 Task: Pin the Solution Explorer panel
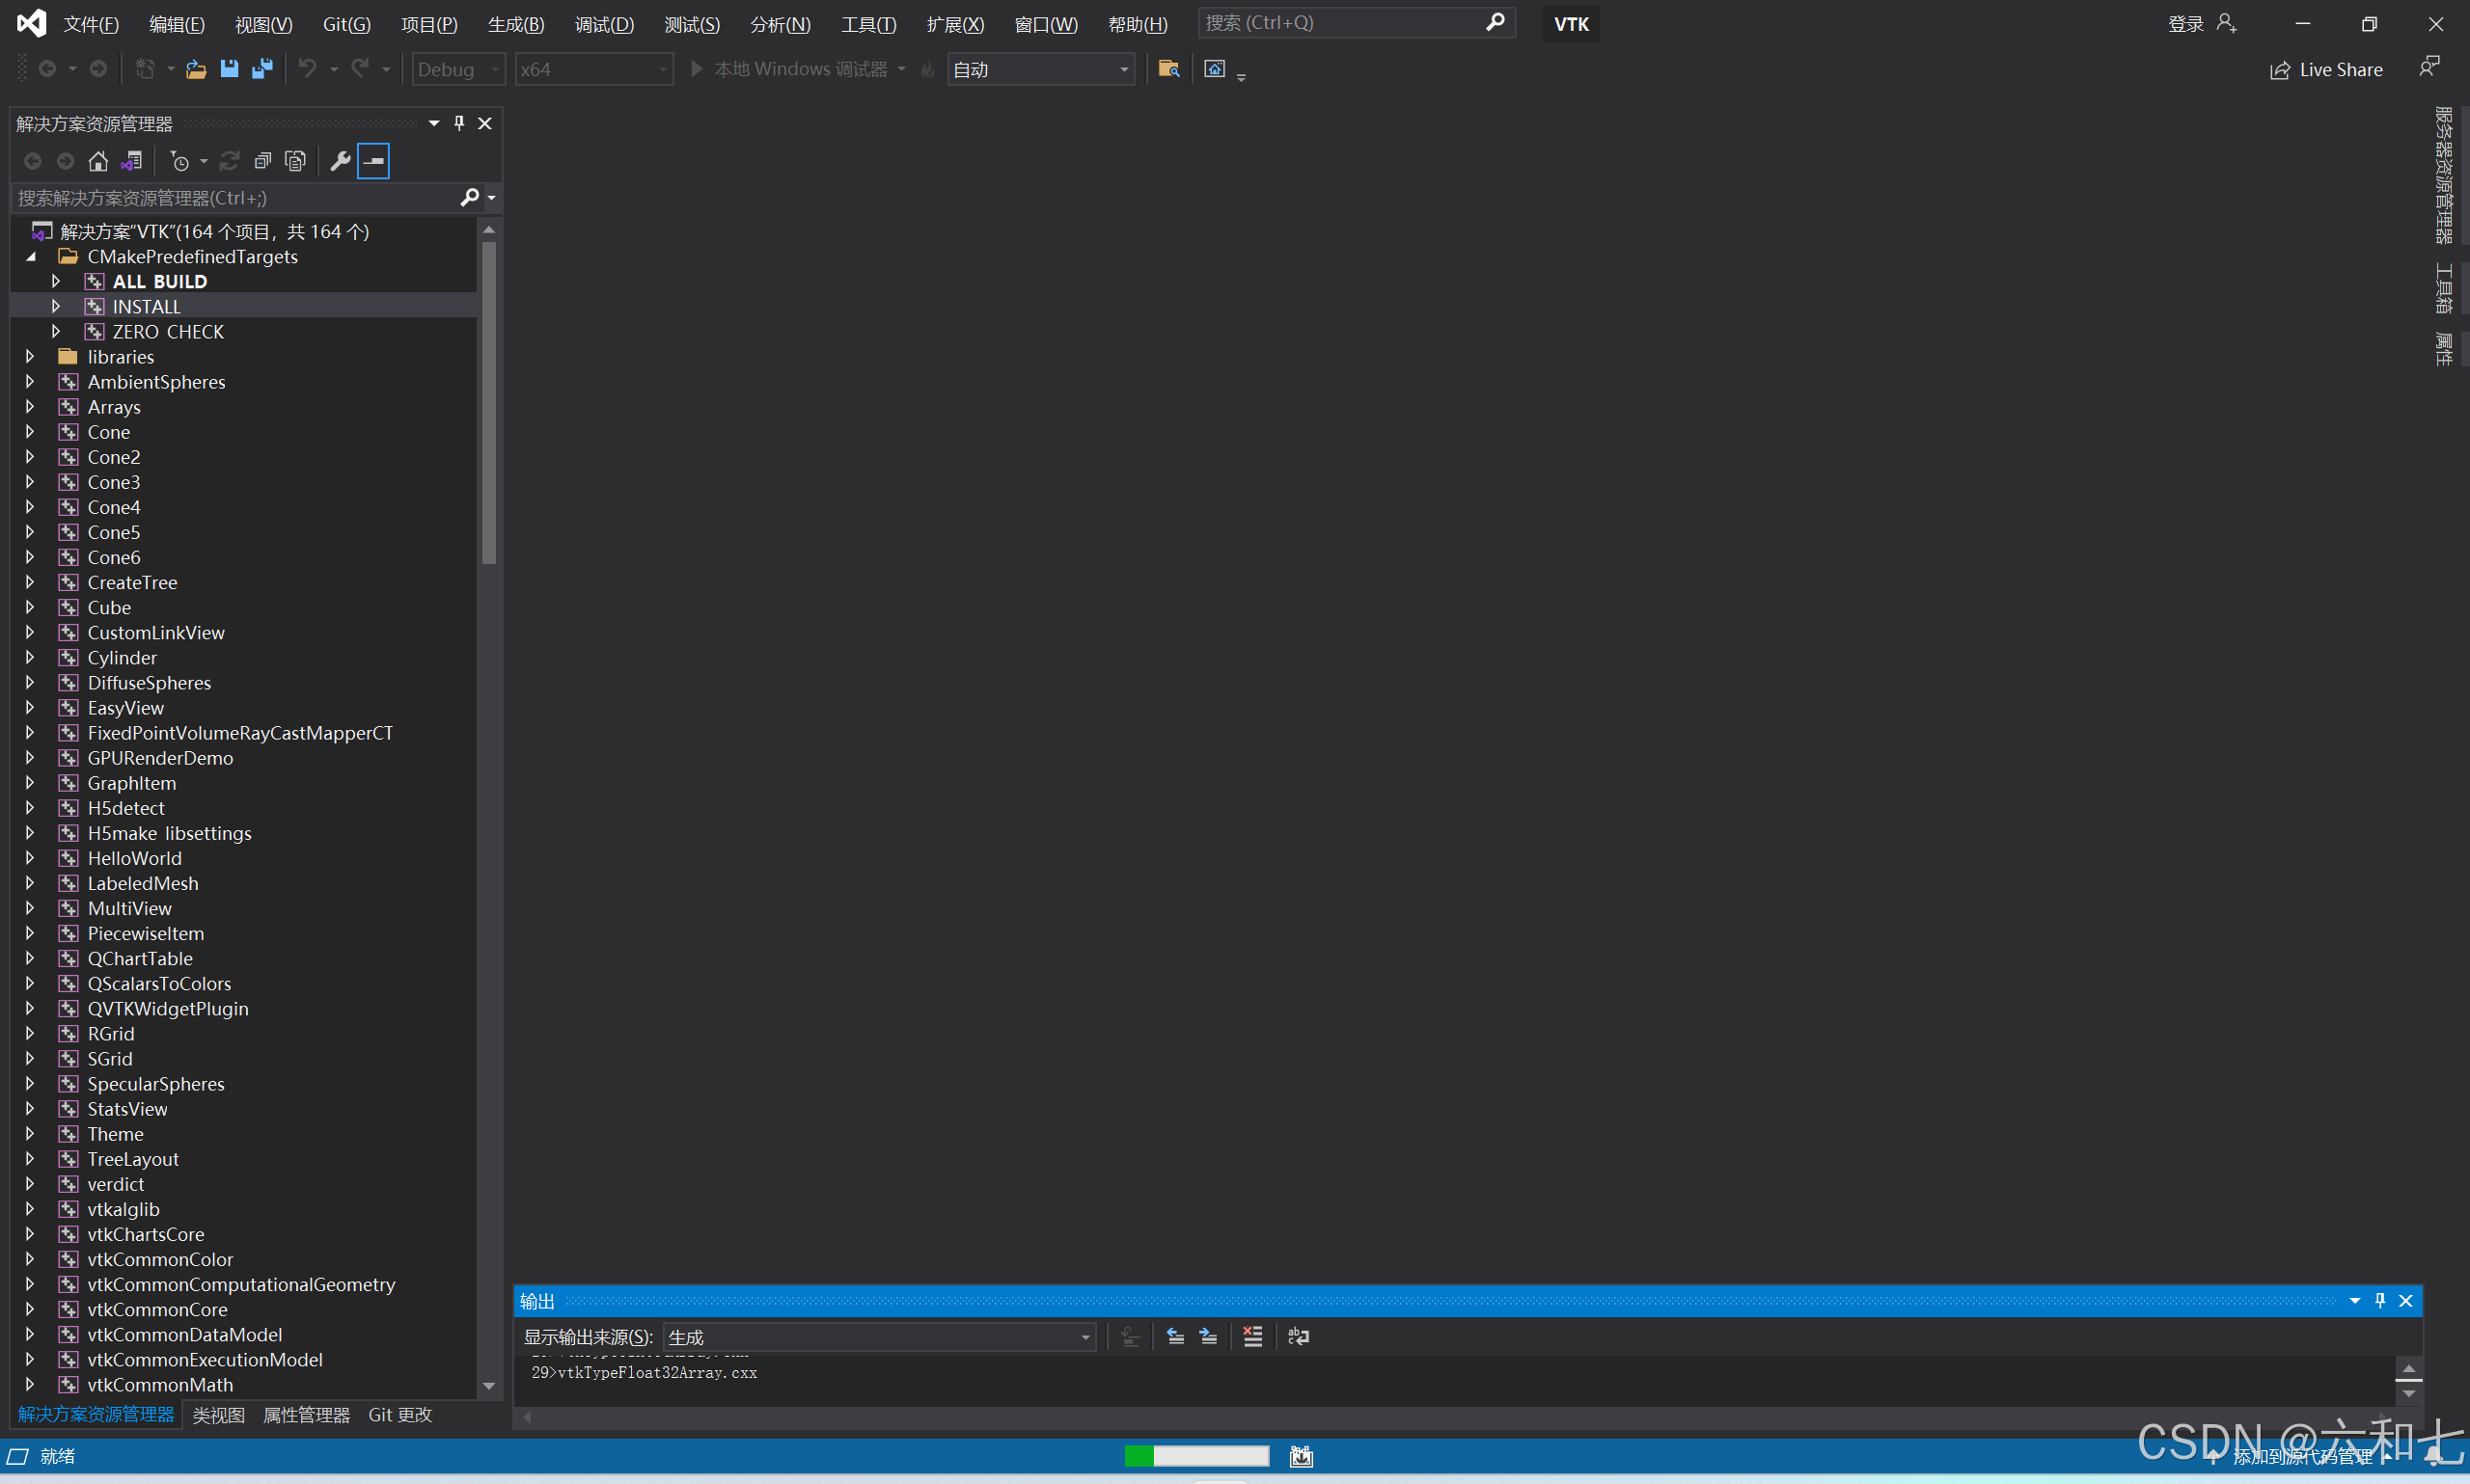[459, 123]
